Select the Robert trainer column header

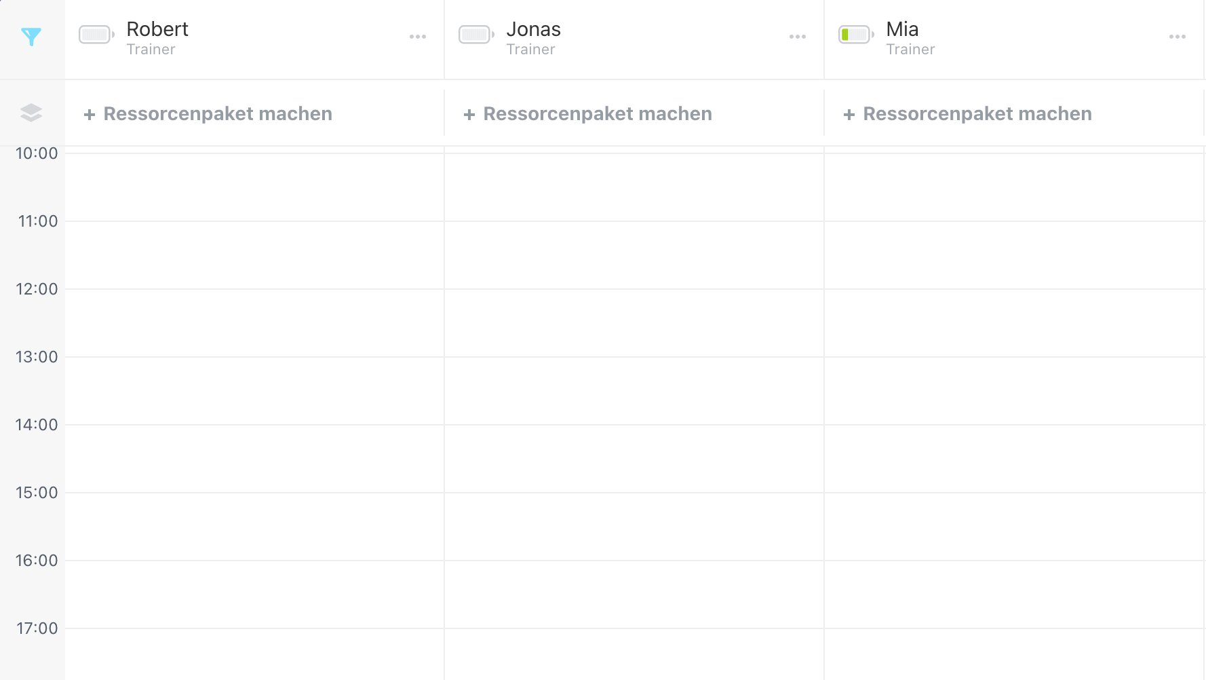click(157, 38)
